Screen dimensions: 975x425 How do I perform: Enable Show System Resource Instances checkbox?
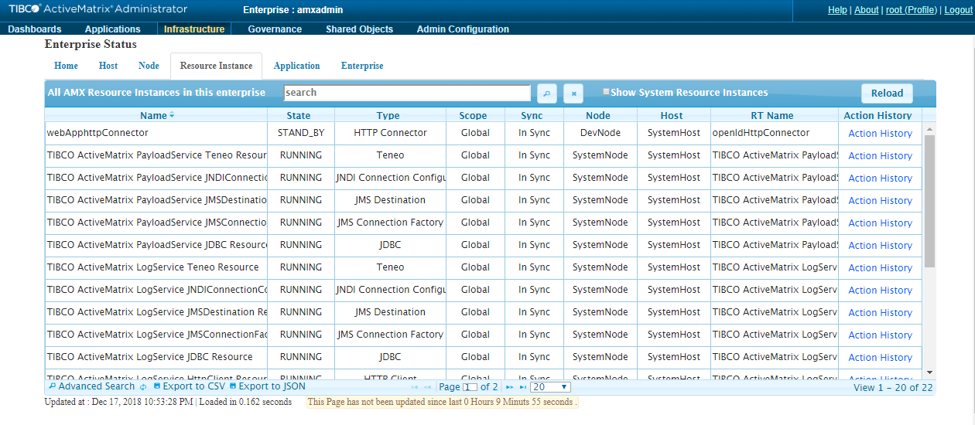[x=606, y=92]
